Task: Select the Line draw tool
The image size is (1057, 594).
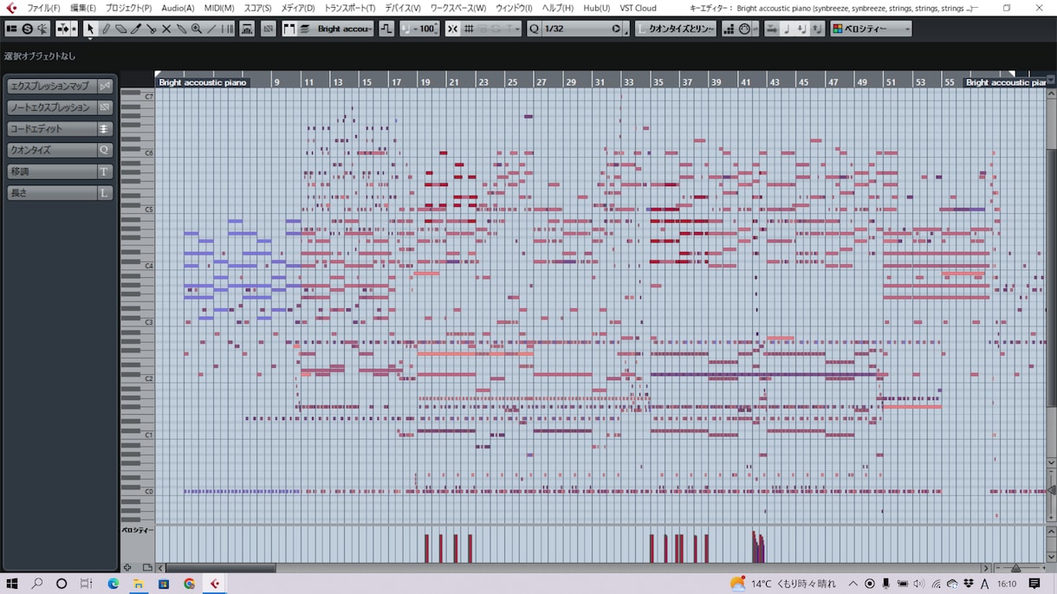Action: [211, 29]
